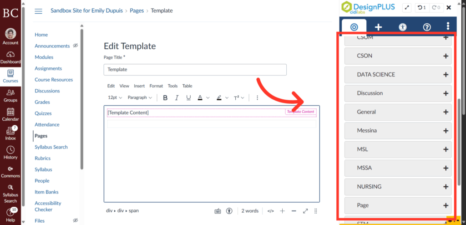Click the background highlight color button
The height and width of the screenshot is (225, 466).
219,97
